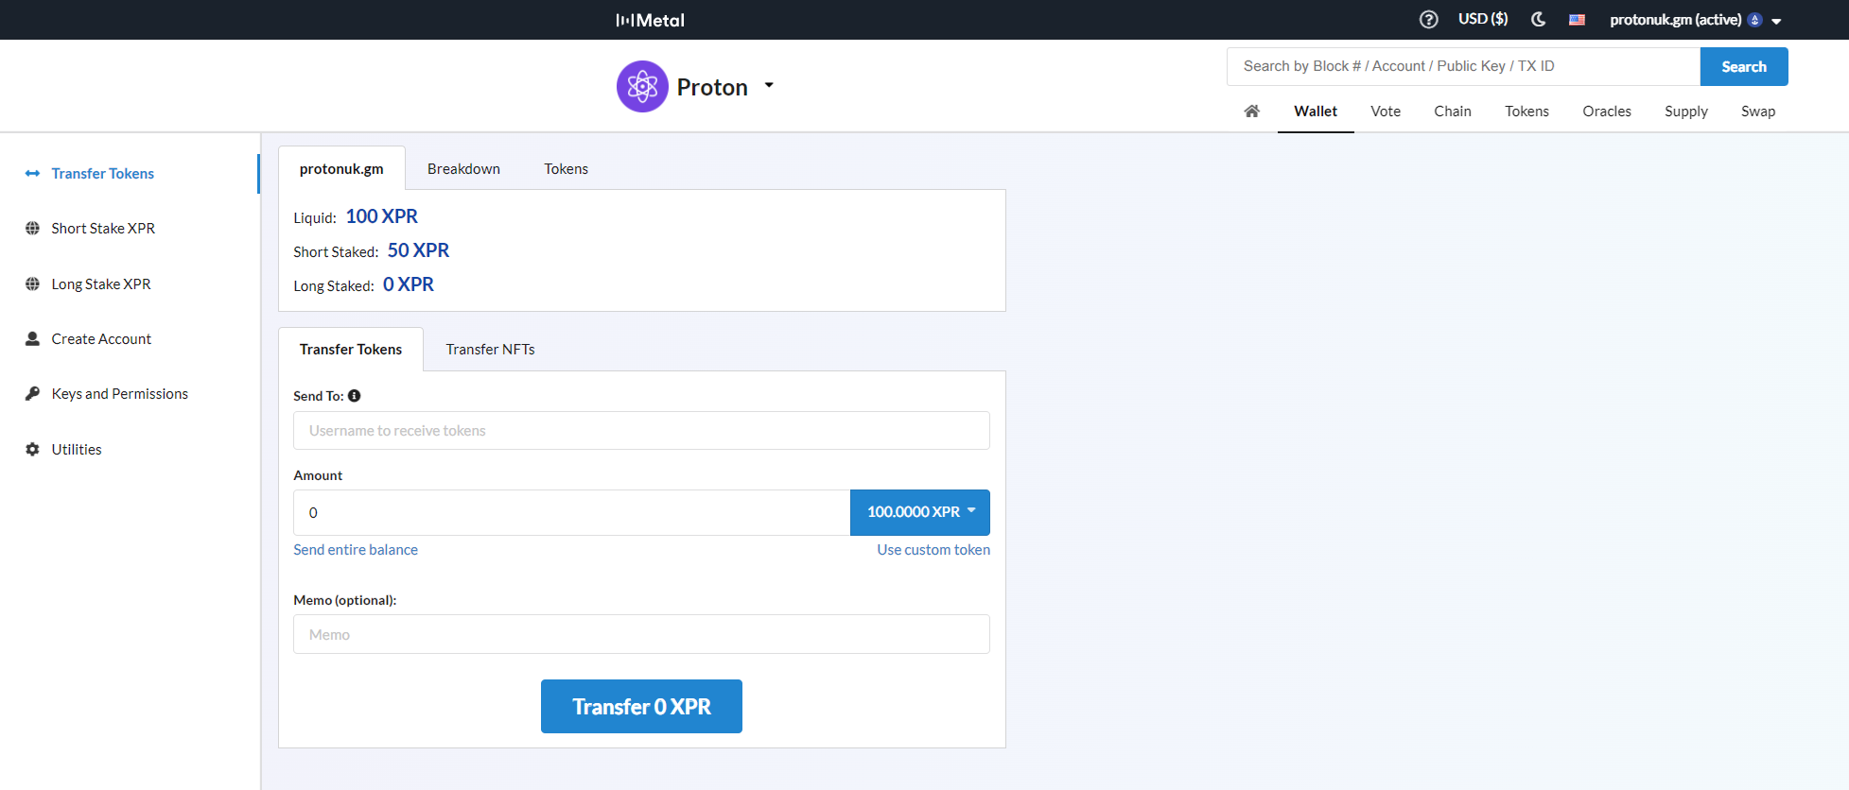Open the Vote nav tab

click(x=1386, y=112)
